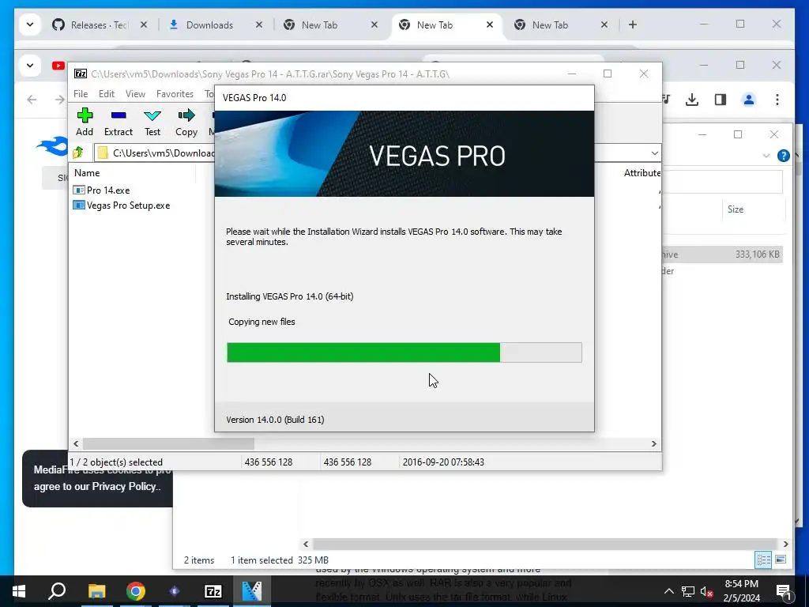The width and height of the screenshot is (809, 607).
Task: Click the installation progress bar
Action: [x=404, y=353]
